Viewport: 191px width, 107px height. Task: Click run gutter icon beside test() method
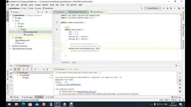pyautogui.click(x=57, y=29)
